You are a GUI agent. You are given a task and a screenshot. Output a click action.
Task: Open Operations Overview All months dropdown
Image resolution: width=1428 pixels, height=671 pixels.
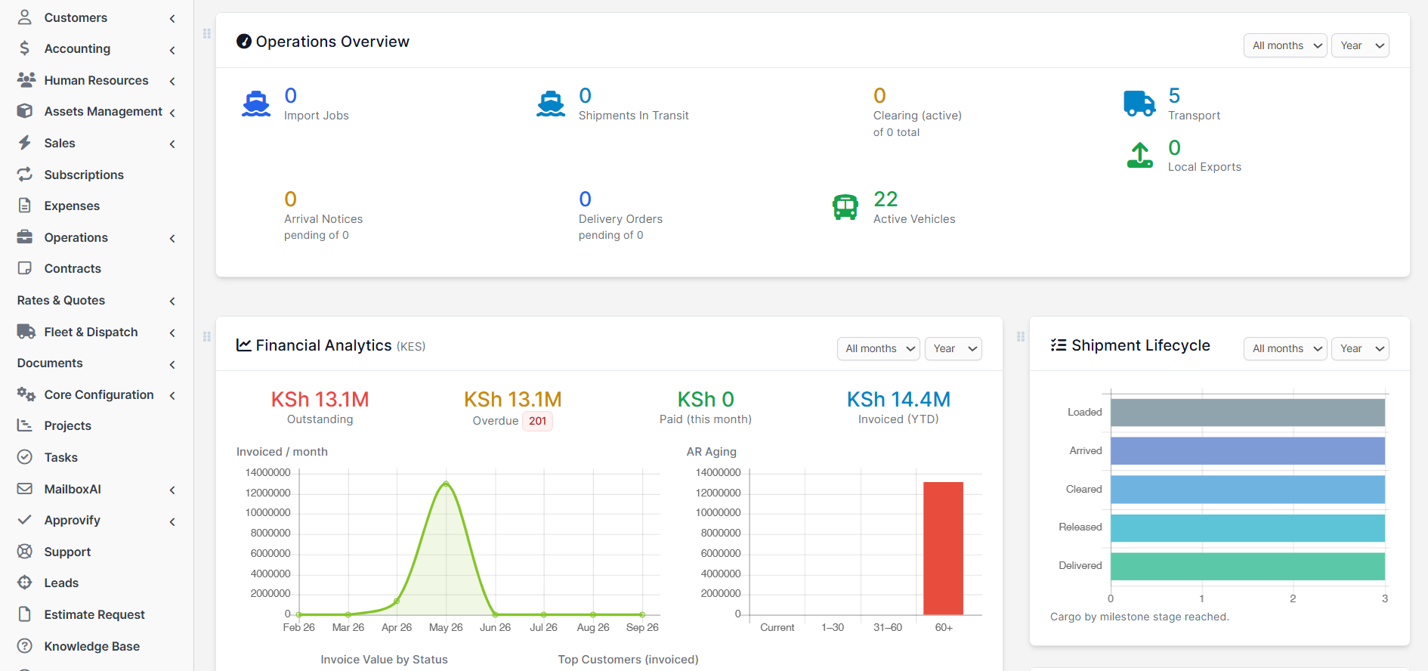[x=1285, y=45]
